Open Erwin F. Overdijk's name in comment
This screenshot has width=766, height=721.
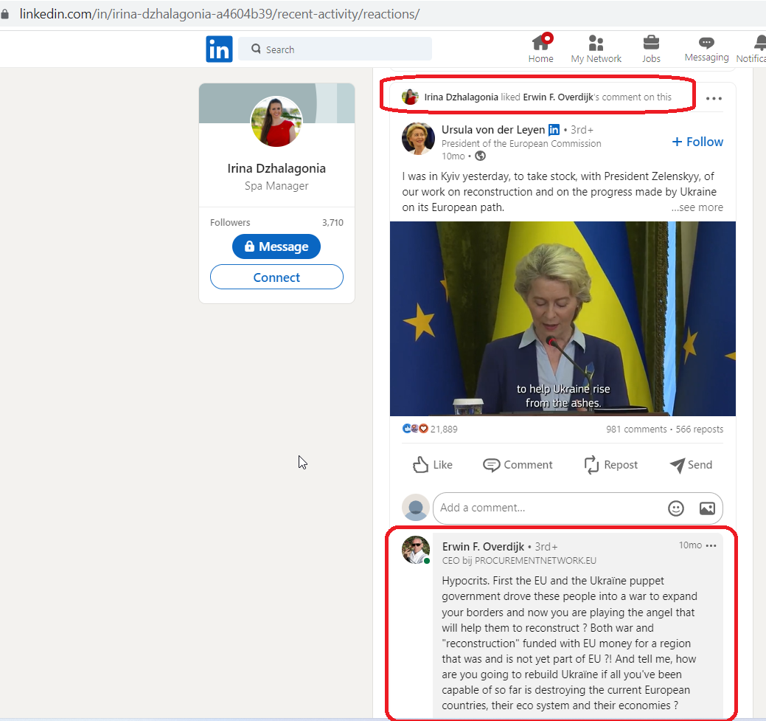tap(483, 547)
